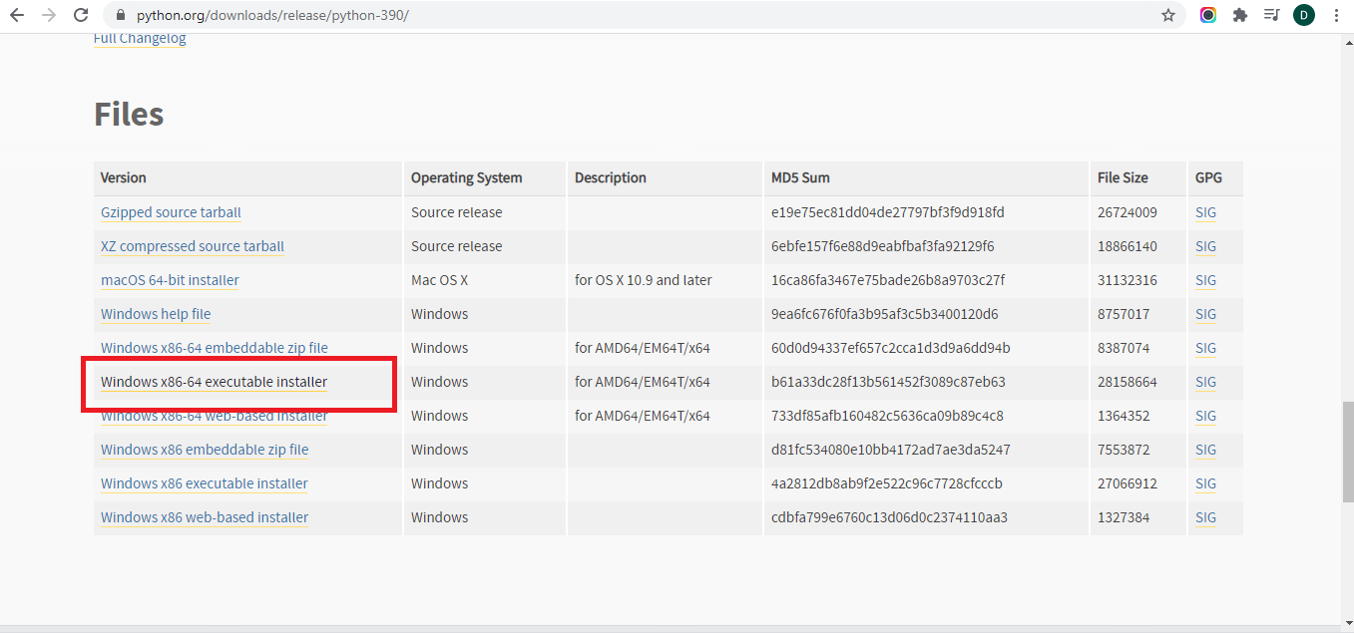
Task: Download Windows x86-64 embeddable zip file
Action: point(215,348)
